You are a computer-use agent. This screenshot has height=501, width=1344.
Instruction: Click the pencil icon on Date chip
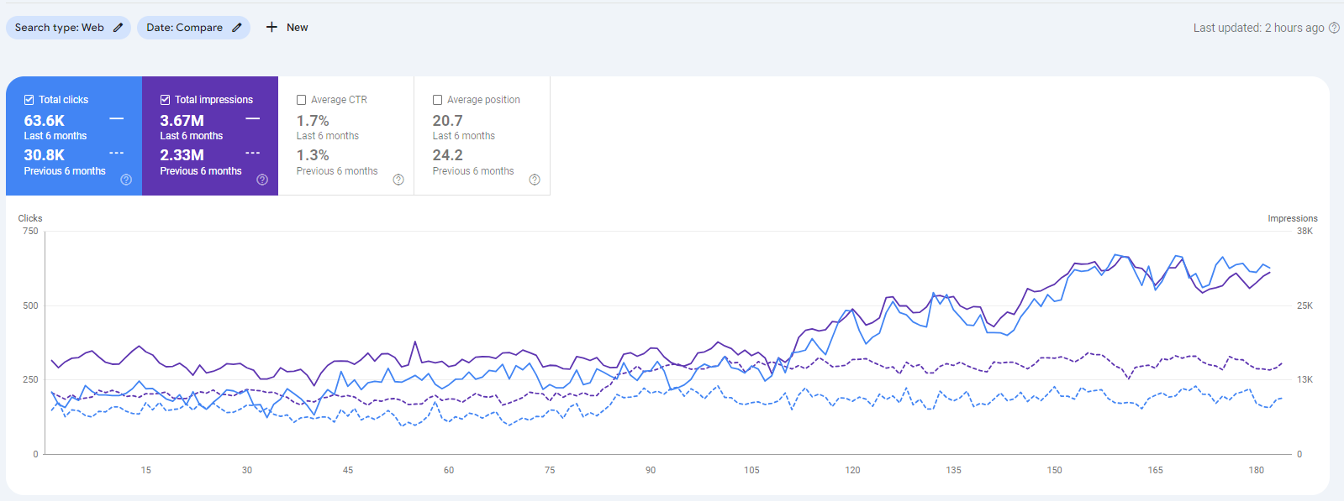click(x=237, y=28)
